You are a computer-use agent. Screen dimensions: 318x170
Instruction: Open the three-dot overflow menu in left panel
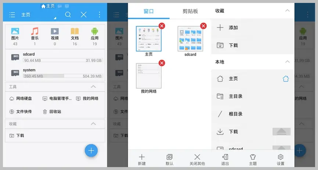99,15
